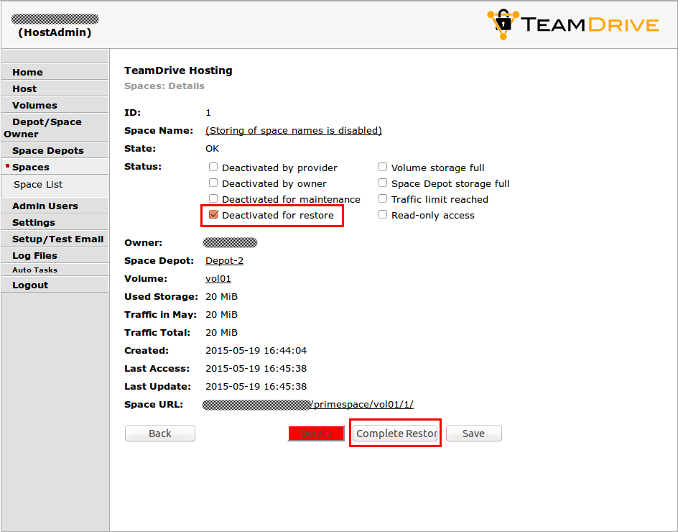Open Log Files in the sidebar
Viewport: 678px width, 532px height.
click(x=34, y=255)
